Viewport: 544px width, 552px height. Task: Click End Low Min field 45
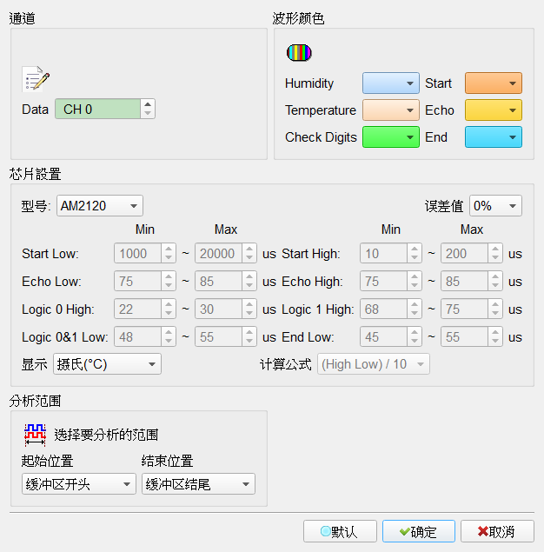(383, 336)
